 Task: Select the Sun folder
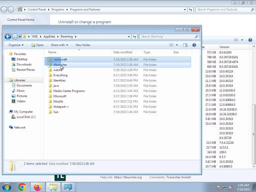point(56,112)
